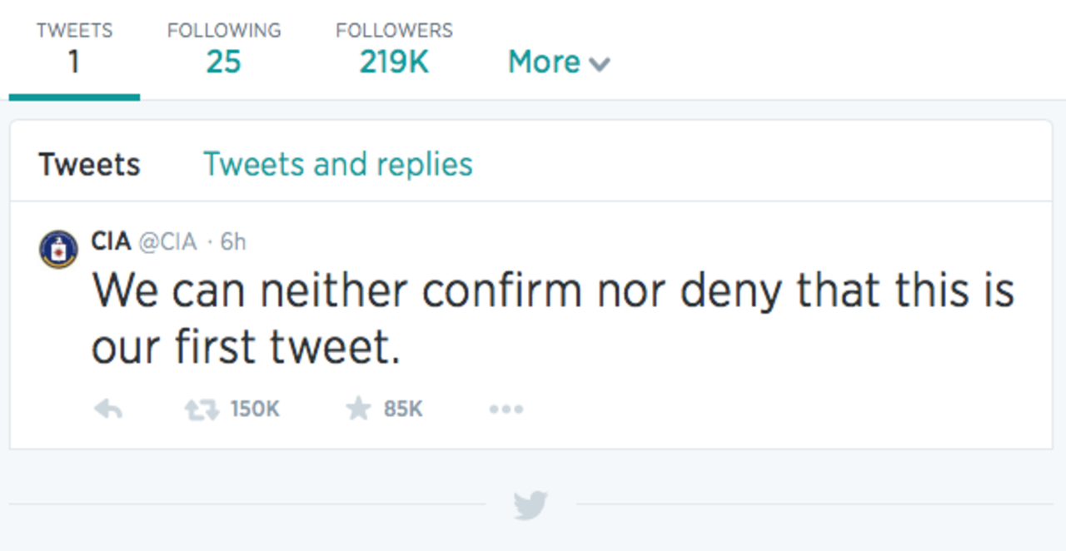The width and height of the screenshot is (1066, 551).
Task: Switch to the Tweets and replies tab
Action: click(337, 164)
